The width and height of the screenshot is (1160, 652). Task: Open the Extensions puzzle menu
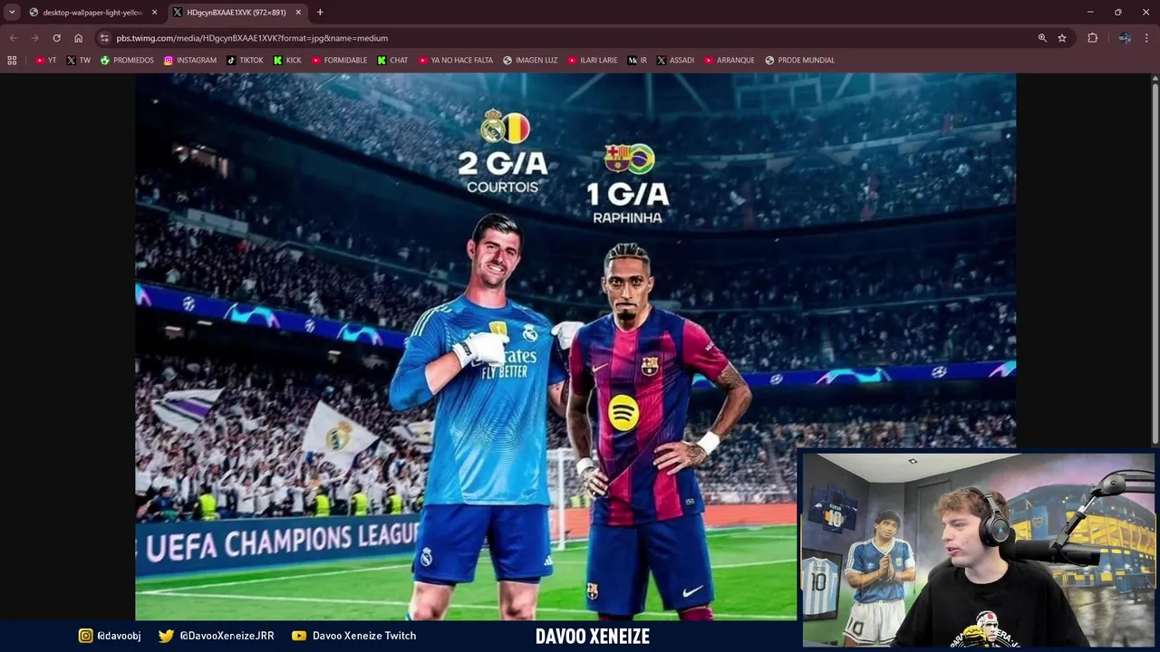[1093, 38]
